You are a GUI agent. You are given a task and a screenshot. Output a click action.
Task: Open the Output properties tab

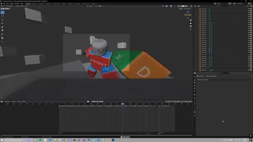point(195,83)
